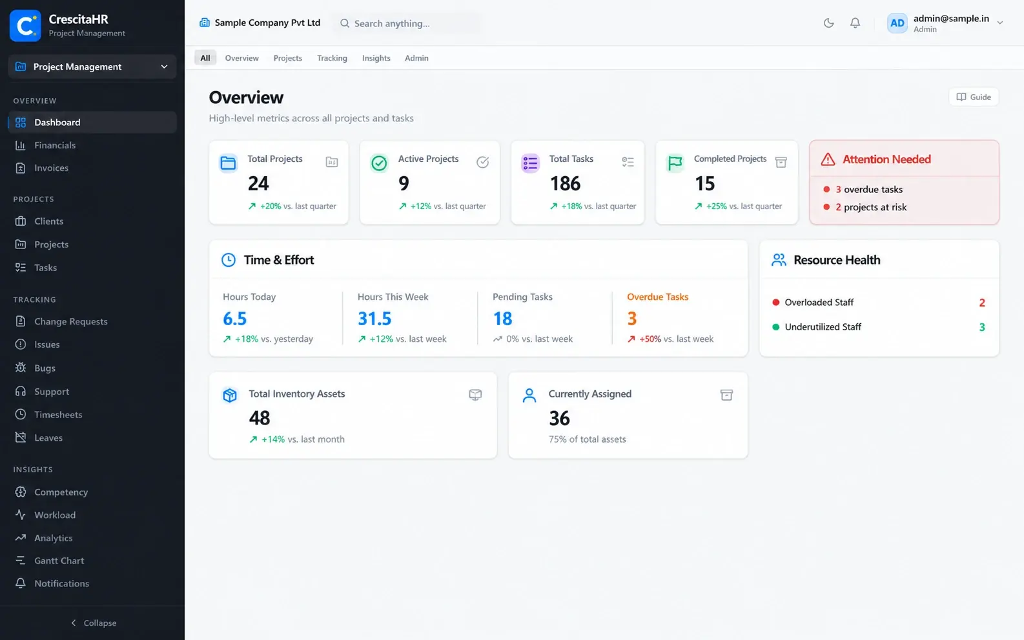Click the Invoices document icon
Viewport: 1024px width, 640px height.
(21, 168)
